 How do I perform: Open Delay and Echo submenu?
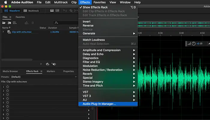pos(108,54)
